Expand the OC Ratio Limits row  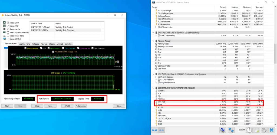click(156, 27)
